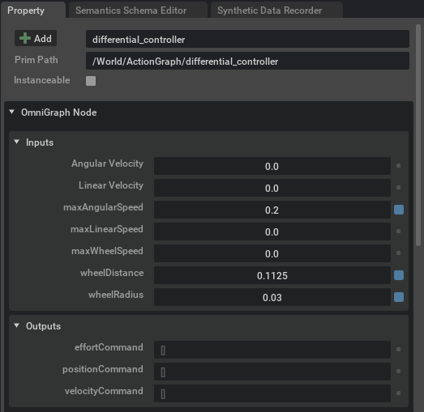Click the gray indicator next to positionCommand
This screenshot has width=424, height=412.
click(x=398, y=372)
